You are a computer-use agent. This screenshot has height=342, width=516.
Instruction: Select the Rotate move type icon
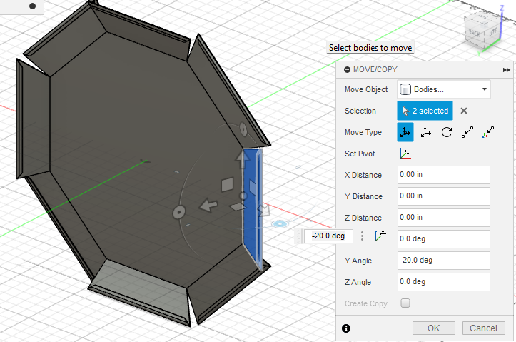pos(447,132)
